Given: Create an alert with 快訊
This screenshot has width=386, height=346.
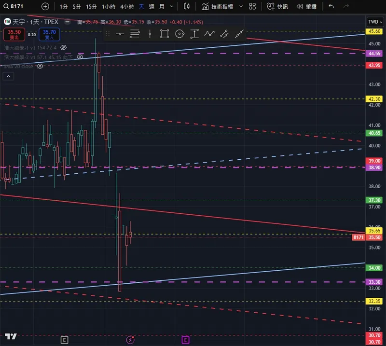Looking at the screenshot, I should [277, 7].
